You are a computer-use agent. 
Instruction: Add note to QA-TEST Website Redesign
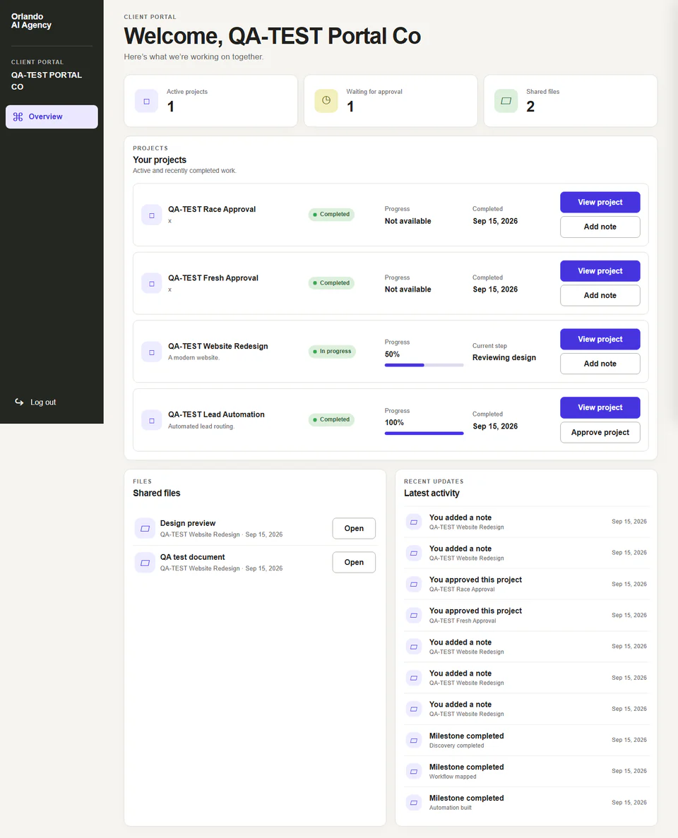point(600,364)
